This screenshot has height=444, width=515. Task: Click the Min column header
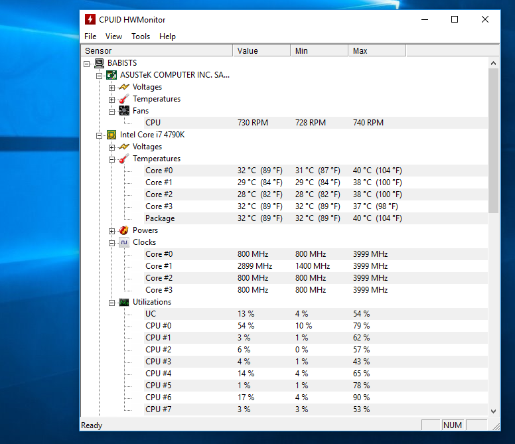click(x=319, y=51)
